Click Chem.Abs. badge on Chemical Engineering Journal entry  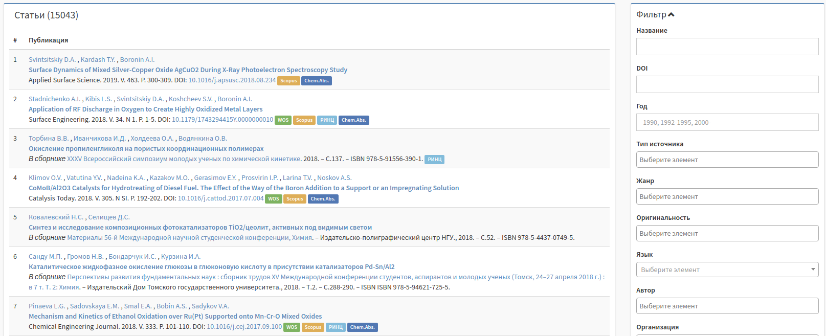(x=362, y=327)
